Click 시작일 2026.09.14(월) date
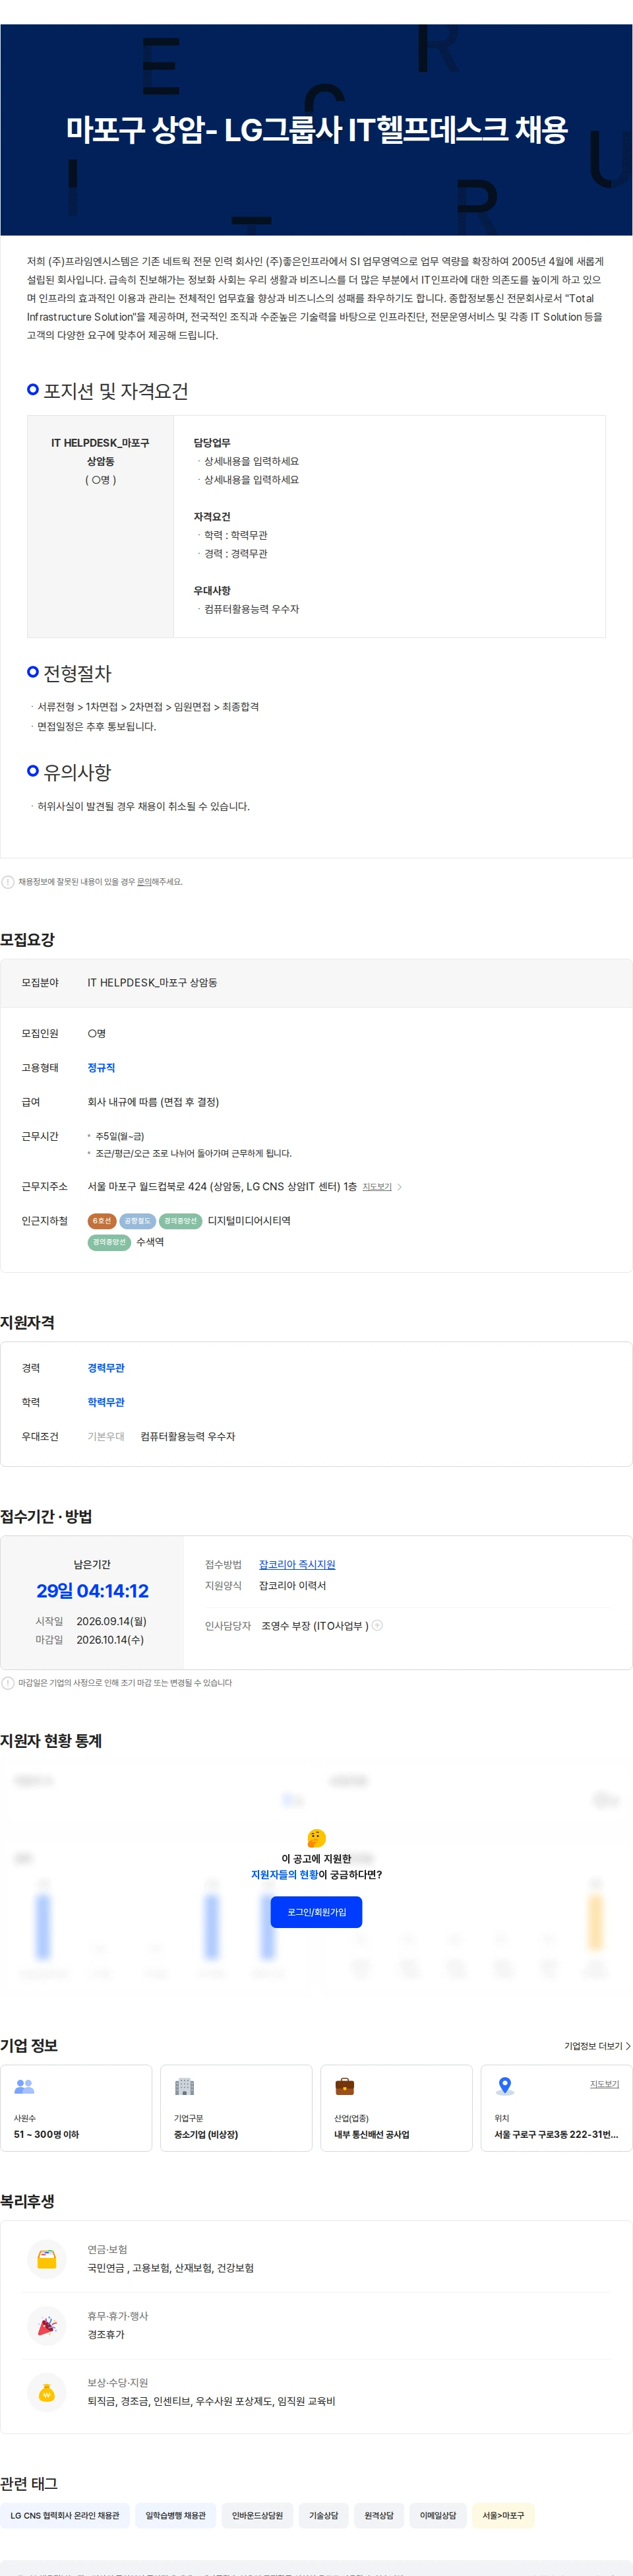This screenshot has height=2576, width=633. click(x=111, y=1621)
